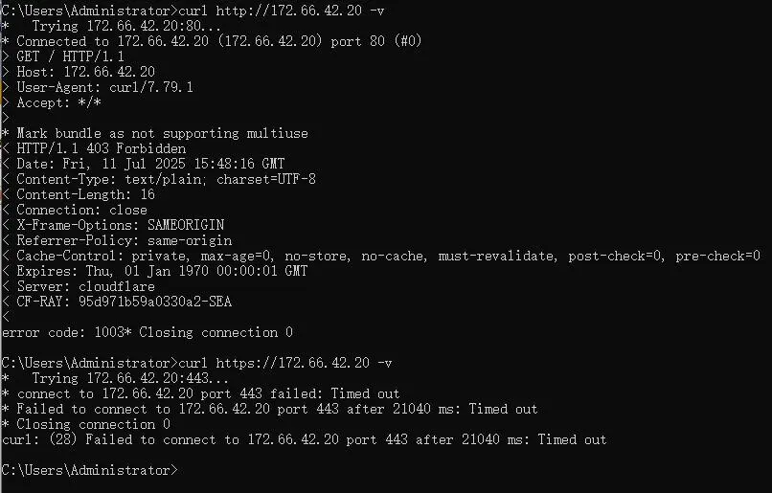This screenshot has height=493, width=772.
Task: Click the Content-Type: text/plain line
Action: coord(159,179)
